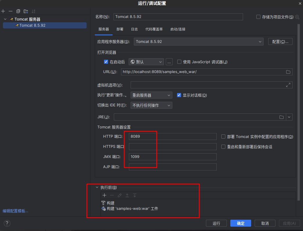The image size is (303, 231).
Task: Click the browser ellipsis button beside the default browser
Action: pos(169,62)
